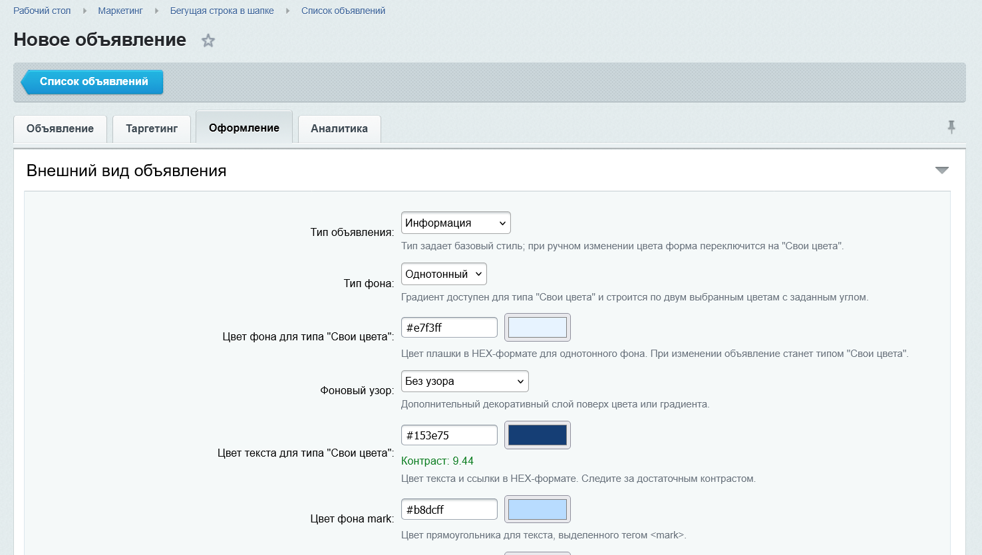Collapse the Внешний вид объявления section

tap(941, 170)
